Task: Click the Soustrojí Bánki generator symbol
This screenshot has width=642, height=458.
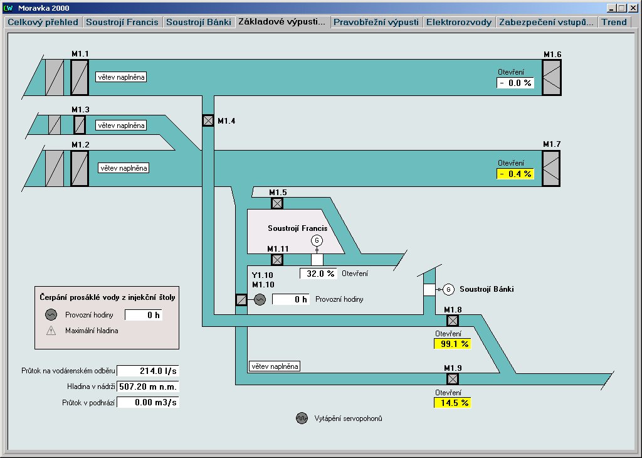Action: point(448,289)
